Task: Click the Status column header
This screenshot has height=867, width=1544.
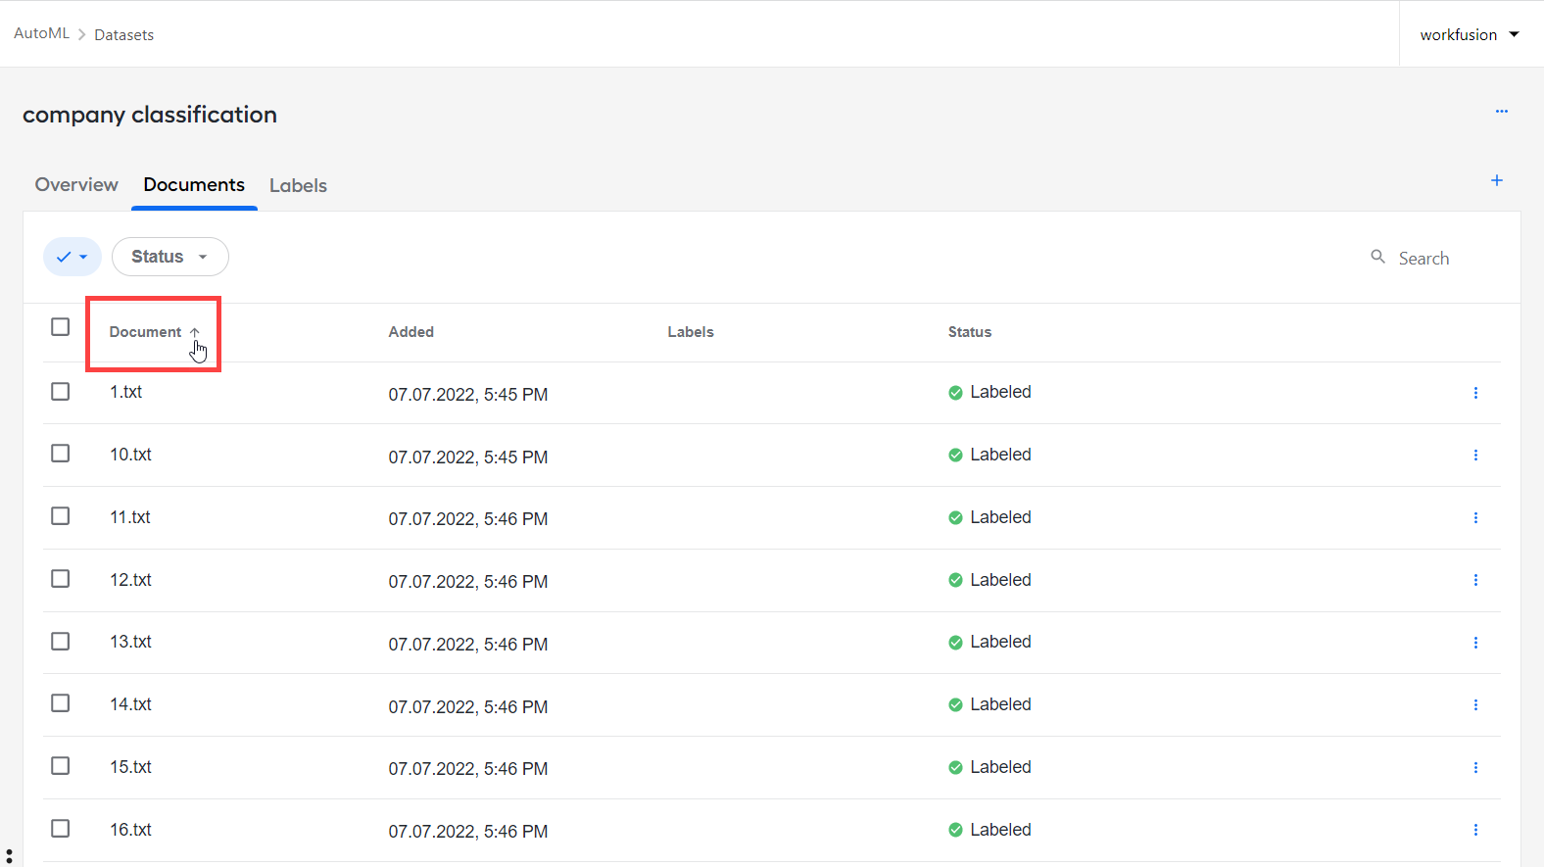Action: click(x=970, y=332)
